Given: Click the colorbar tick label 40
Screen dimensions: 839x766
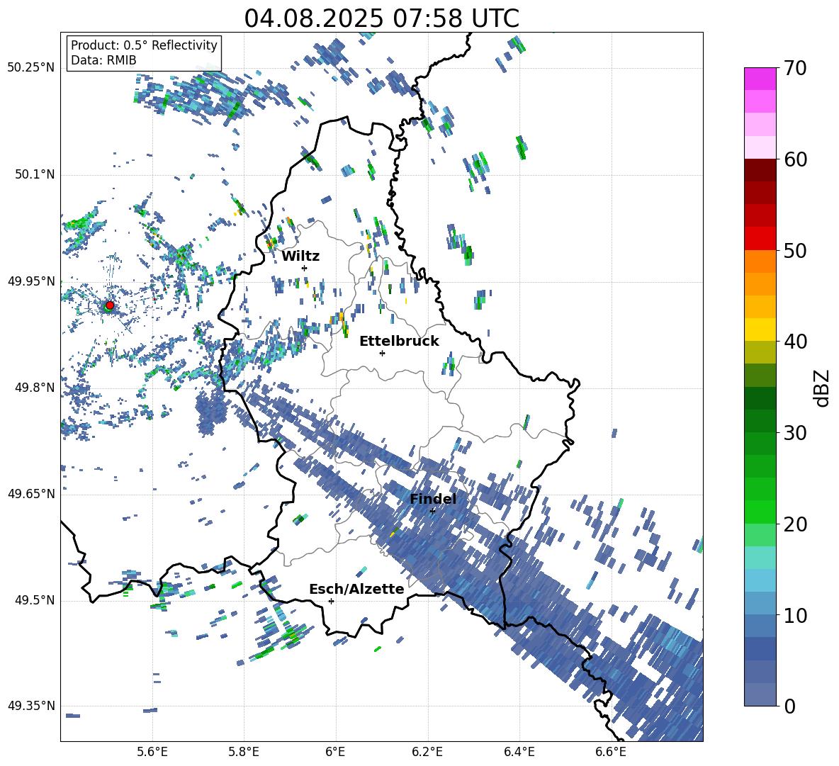Looking at the screenshot, I should pyautogui.click(x=795, y=342).
